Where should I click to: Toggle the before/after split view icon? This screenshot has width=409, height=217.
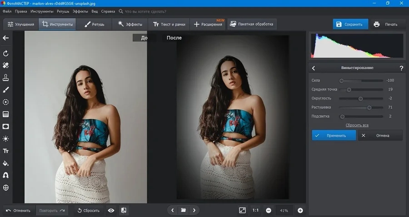point(124,211)
